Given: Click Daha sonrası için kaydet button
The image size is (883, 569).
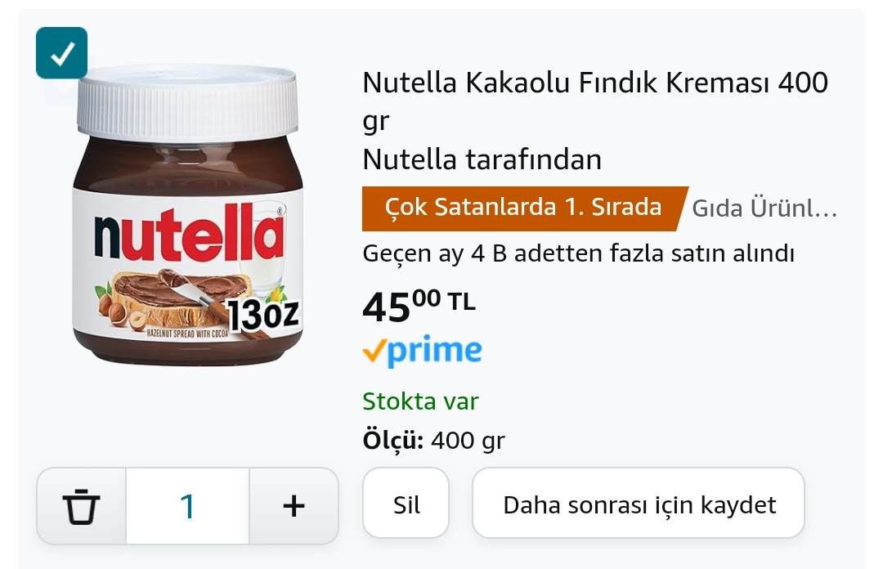Looking at the screenshot, I should click(x=639, y=504).
